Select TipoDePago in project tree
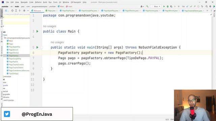The width and height of the screenshot is (216, 121). tap(13, 74)
